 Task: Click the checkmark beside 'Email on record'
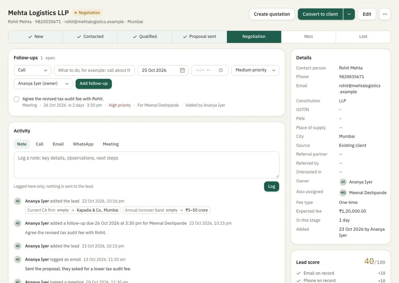299,273
